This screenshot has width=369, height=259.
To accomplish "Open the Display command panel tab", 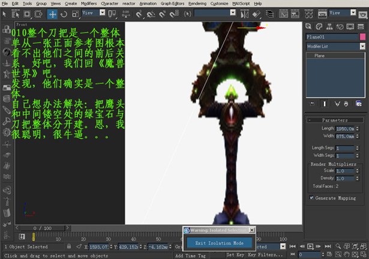I will coord(350,26).
